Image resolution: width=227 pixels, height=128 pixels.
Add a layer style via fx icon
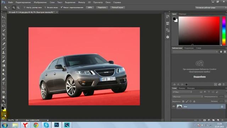[200, 120]
